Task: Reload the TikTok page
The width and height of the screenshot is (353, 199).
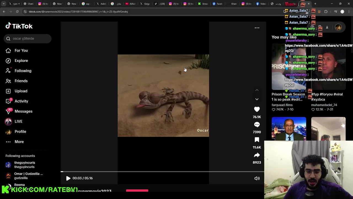Action: (x=17, y=12)
